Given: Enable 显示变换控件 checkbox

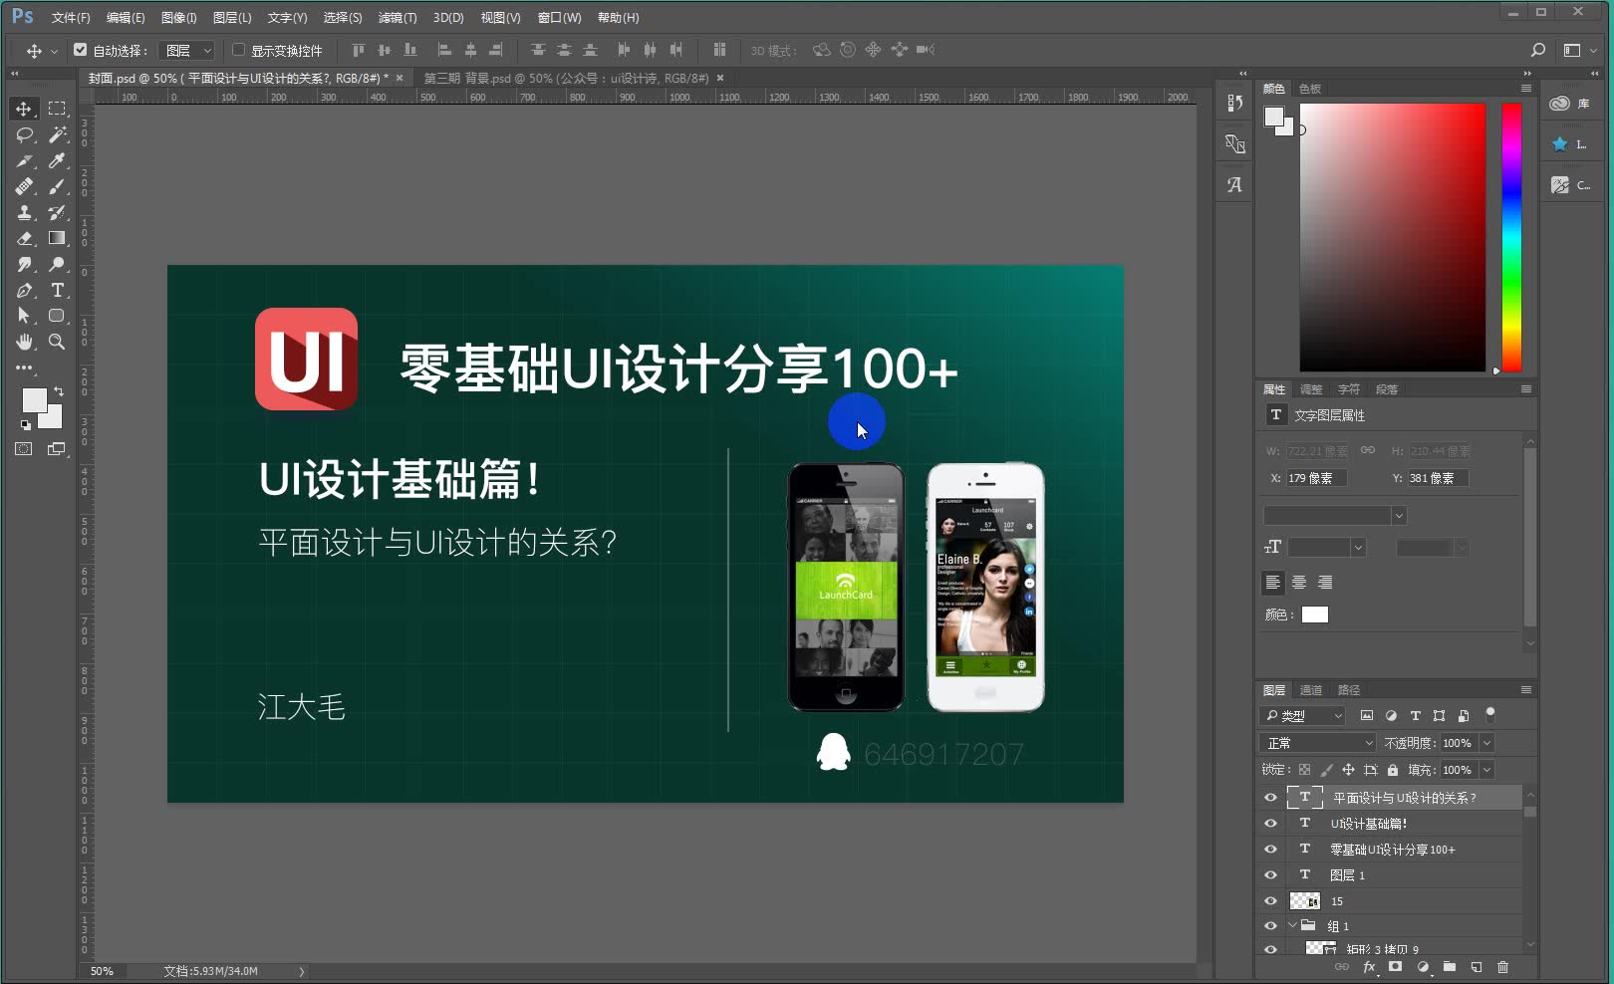Looking at the screenshot, I should 238,50.
